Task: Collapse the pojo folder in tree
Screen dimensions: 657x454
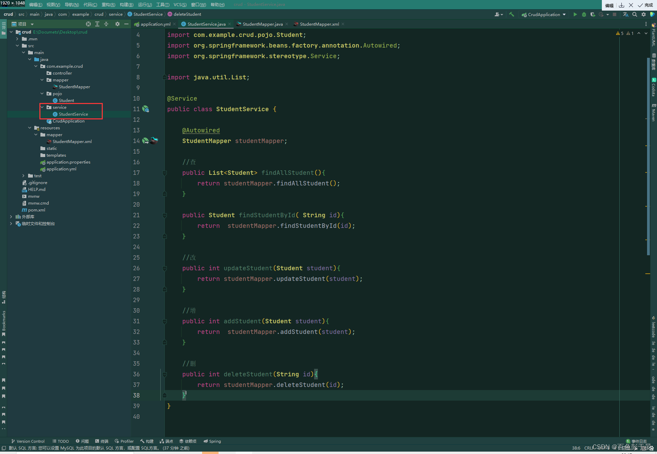Action: coord(42,94)
